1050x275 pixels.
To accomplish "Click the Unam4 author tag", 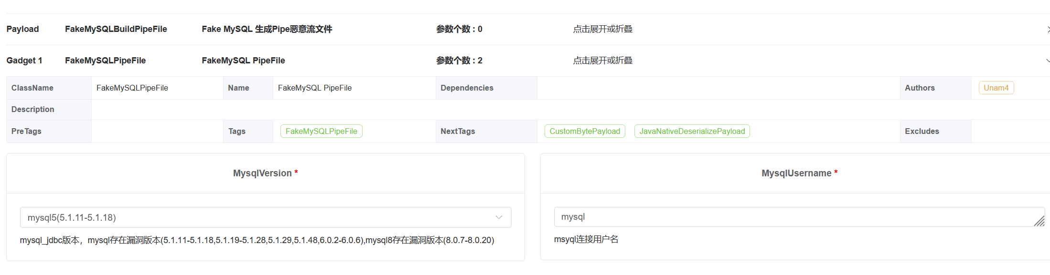I will click(x=996, y=88).
